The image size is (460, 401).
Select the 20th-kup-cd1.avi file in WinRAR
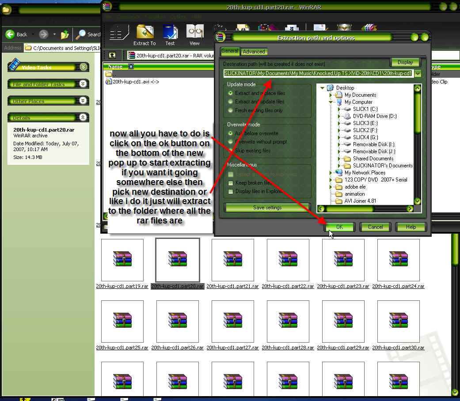133,82
